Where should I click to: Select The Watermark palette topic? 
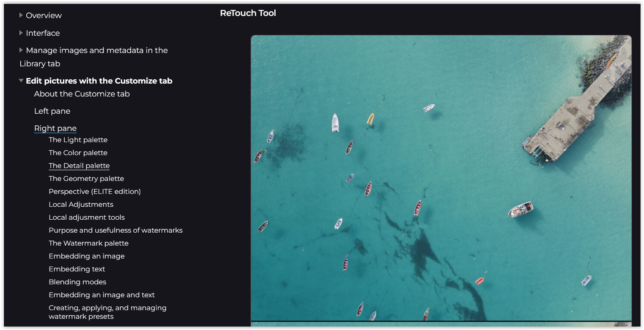coord(88,243)
